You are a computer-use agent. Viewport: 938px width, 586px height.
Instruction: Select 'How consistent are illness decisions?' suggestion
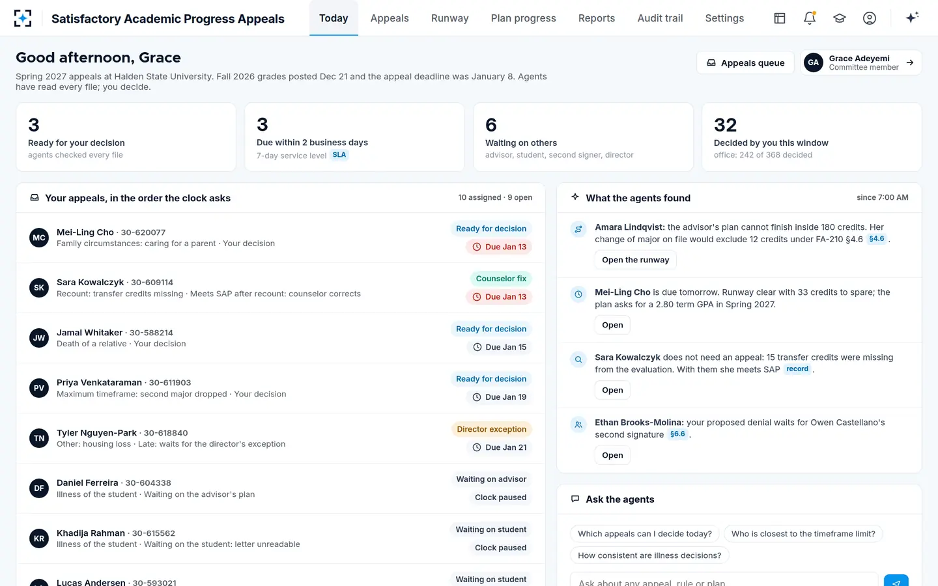click(x=649, y=555)
